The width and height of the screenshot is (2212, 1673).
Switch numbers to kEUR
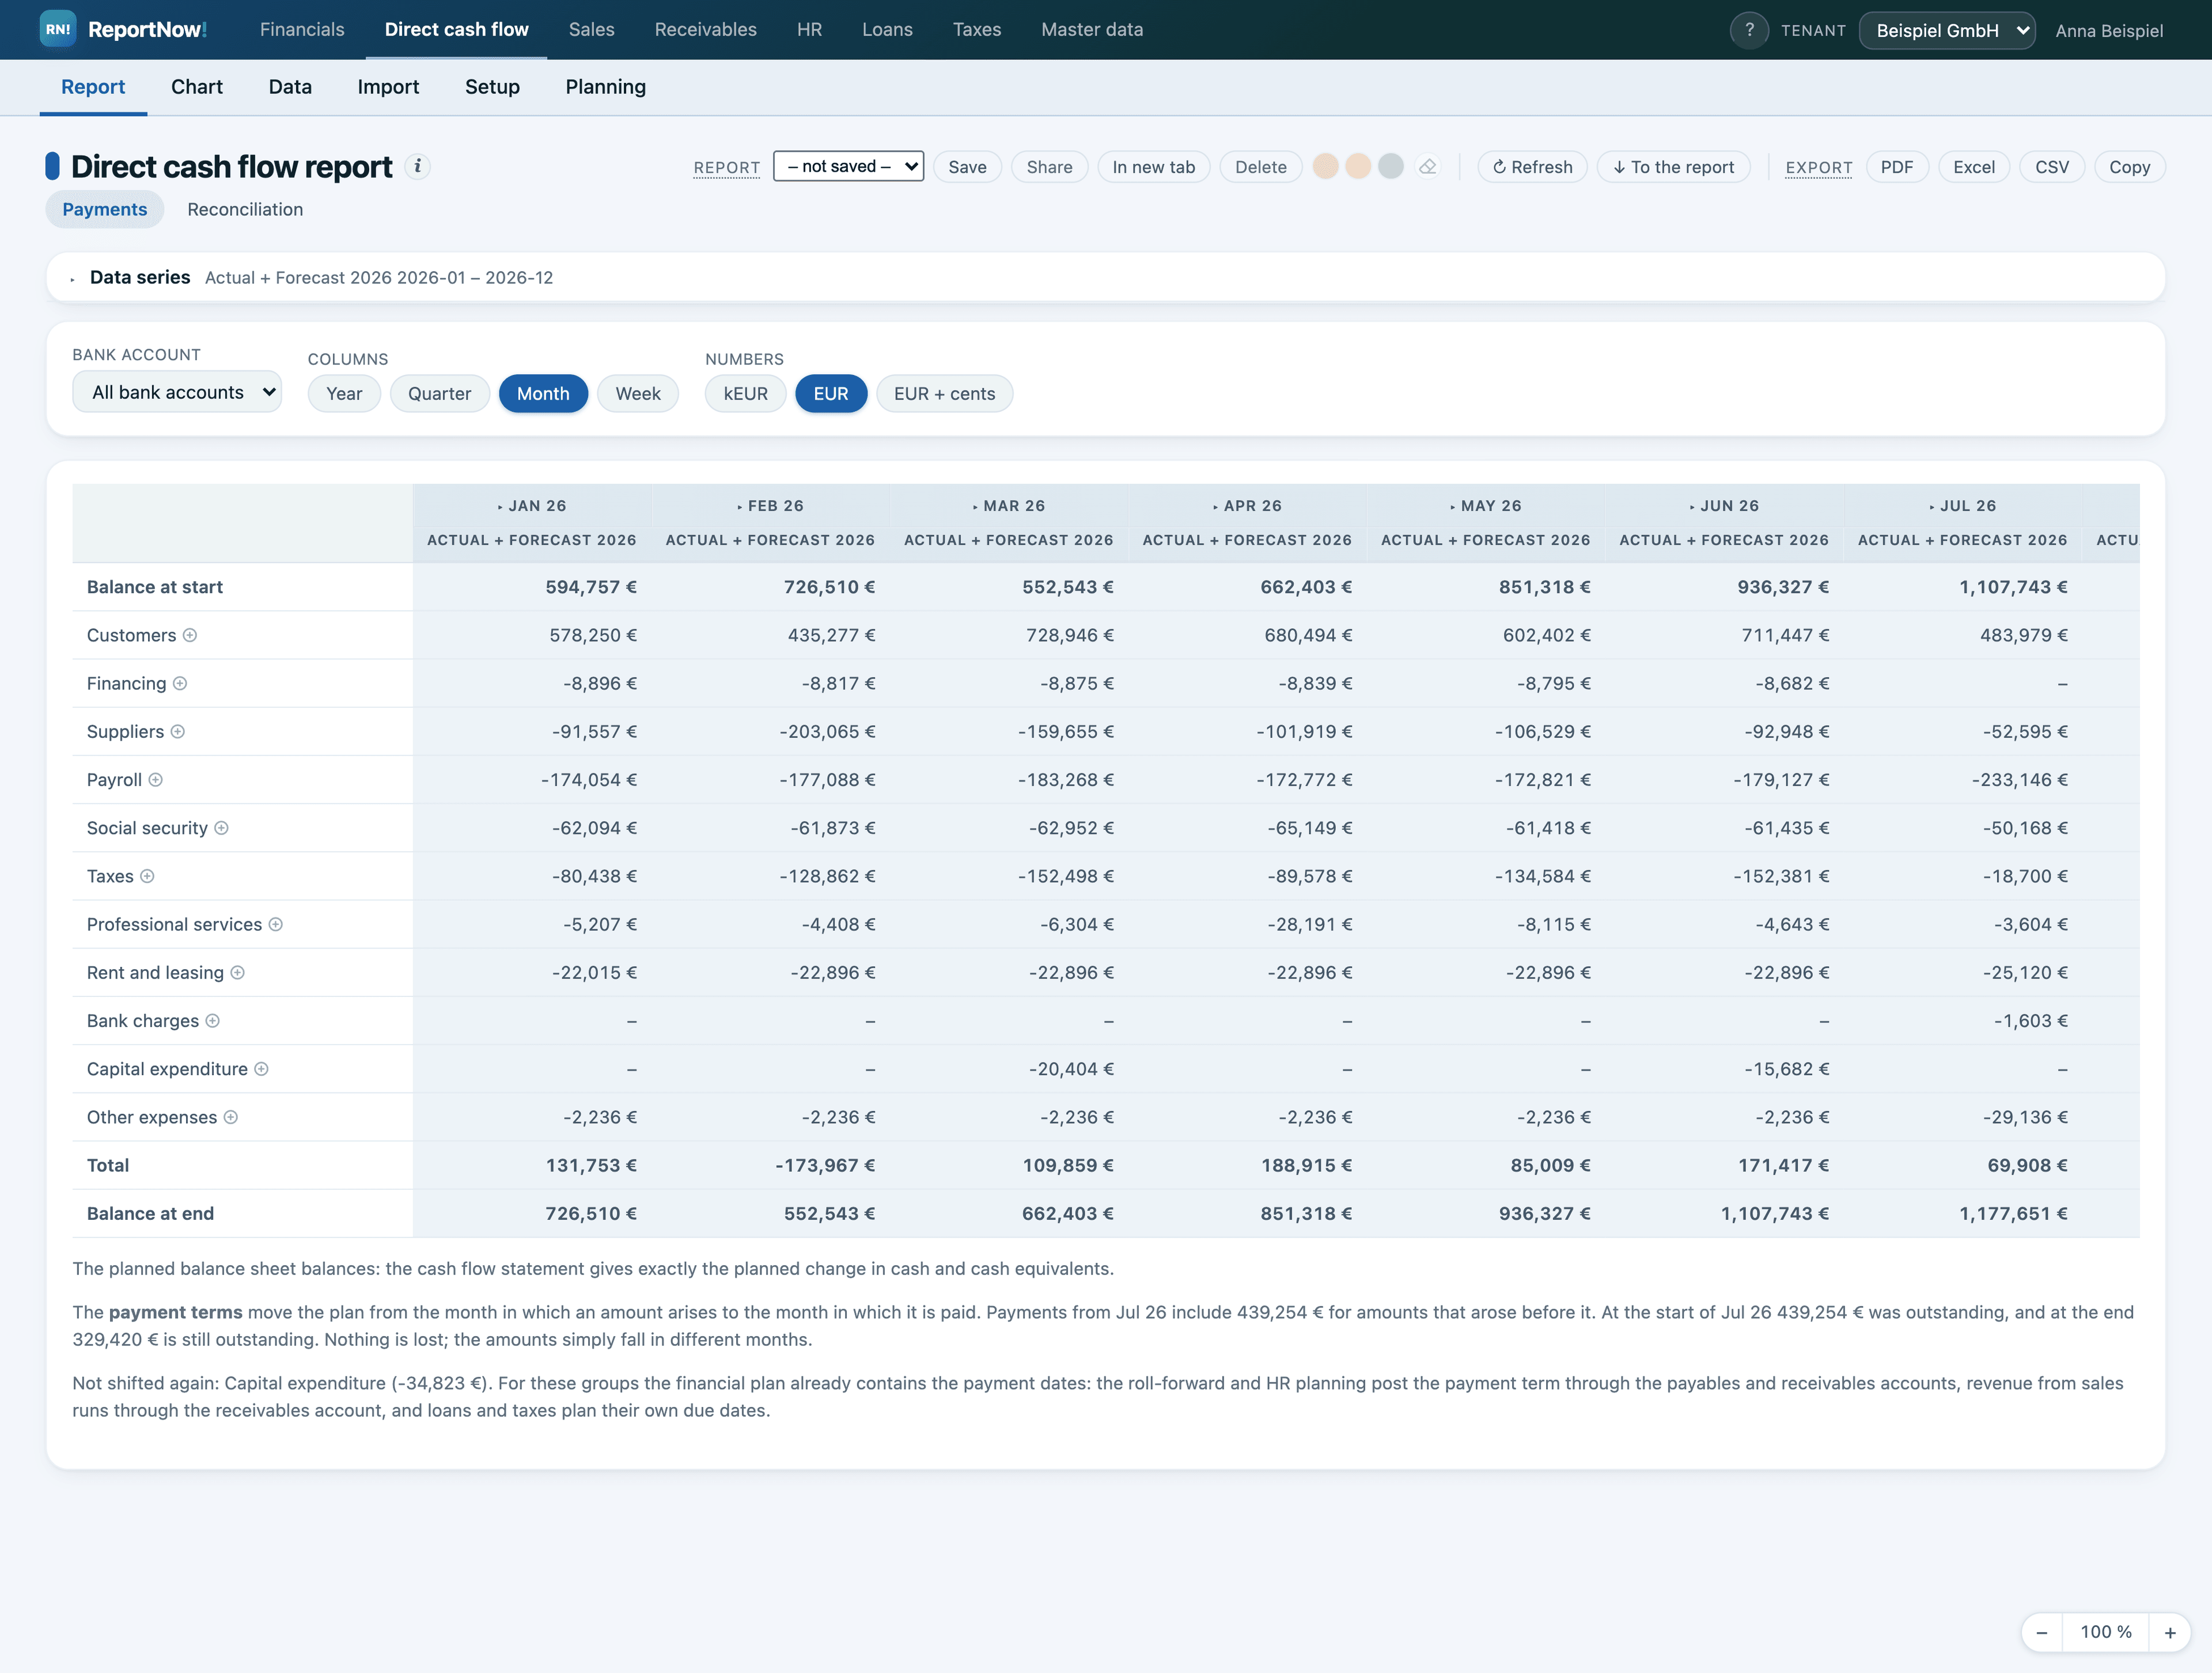746,393
